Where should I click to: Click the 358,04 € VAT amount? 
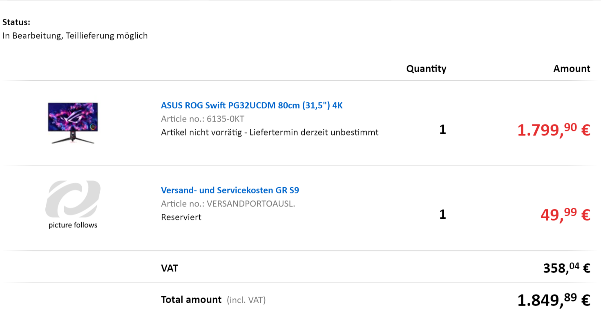(567, 268)
